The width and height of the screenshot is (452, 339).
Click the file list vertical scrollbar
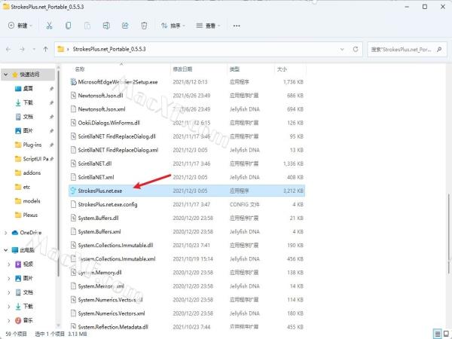click(x=449, y=234)
